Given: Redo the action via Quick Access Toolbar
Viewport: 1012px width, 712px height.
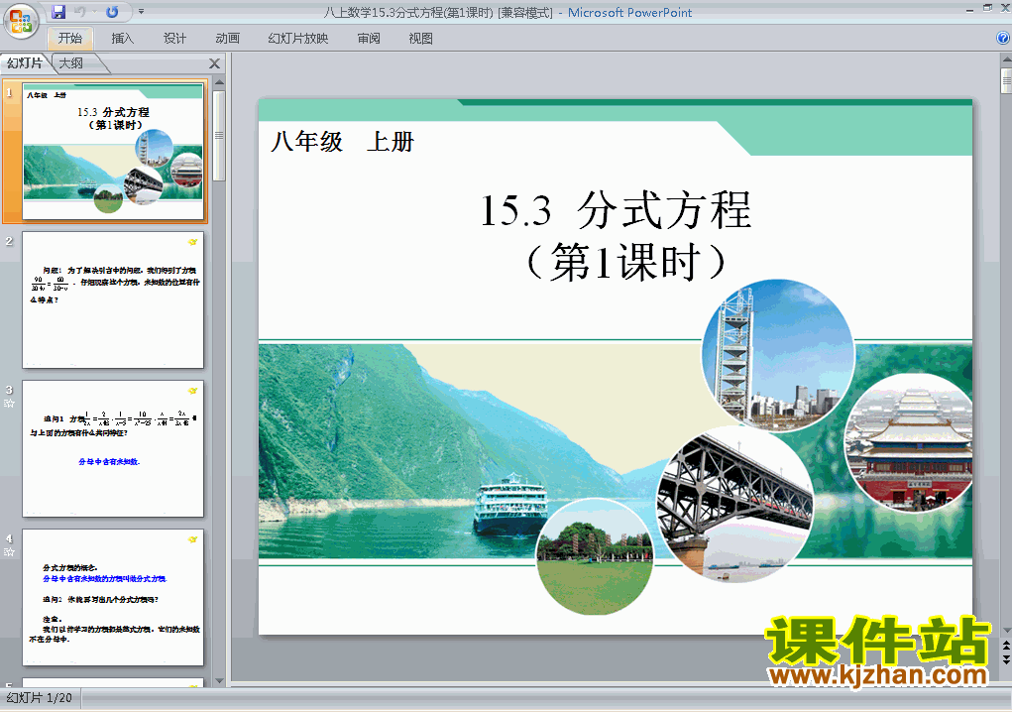Looking at the screenshot, I should coord(112,12).
